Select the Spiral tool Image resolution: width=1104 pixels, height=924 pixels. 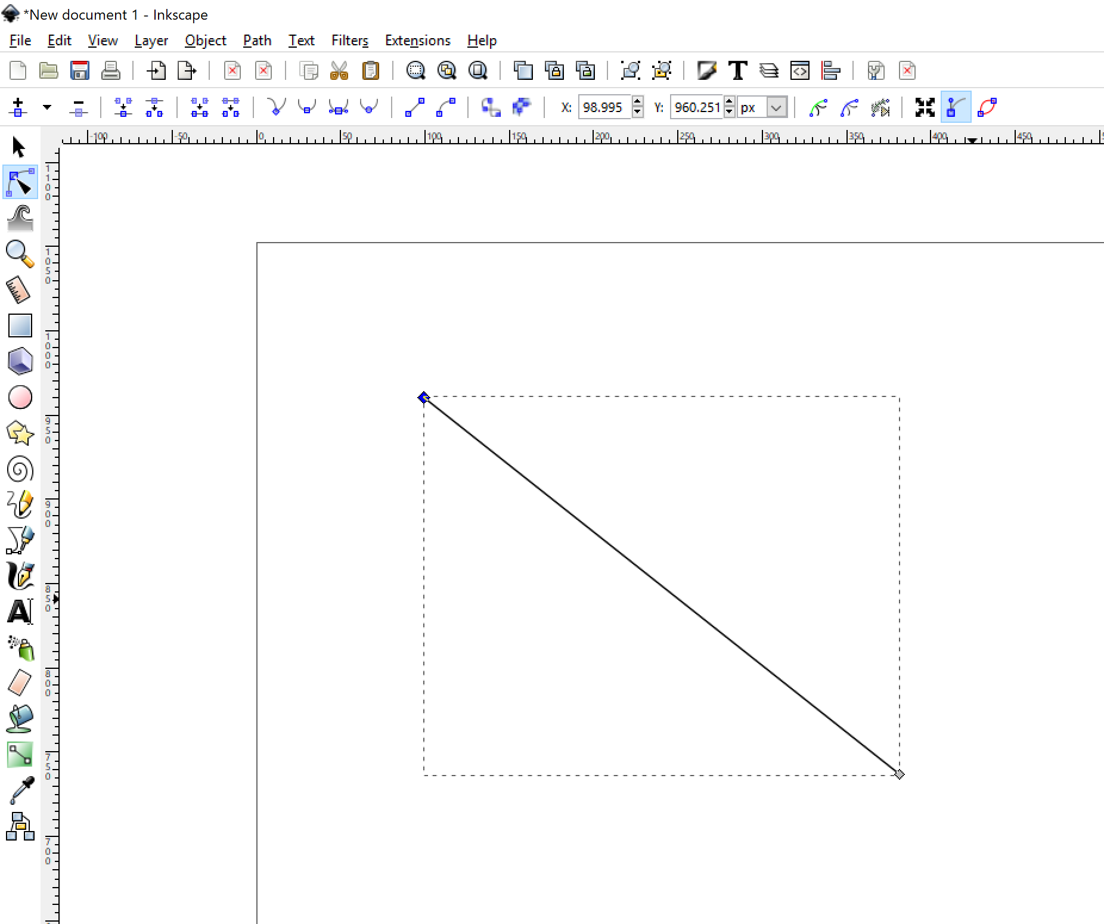coord(20,469)
